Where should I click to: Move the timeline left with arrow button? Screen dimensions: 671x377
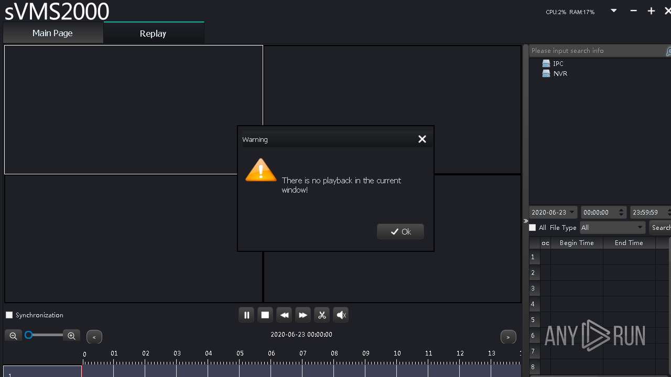(94, 337)
